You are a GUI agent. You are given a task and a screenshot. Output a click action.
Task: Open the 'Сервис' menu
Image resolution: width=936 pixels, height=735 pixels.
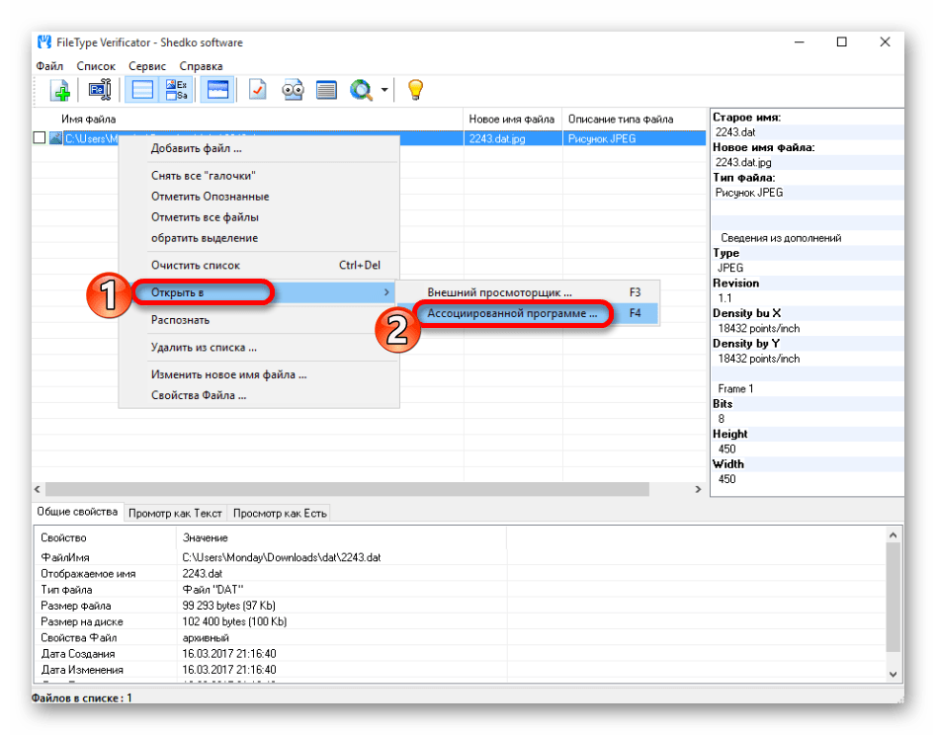(147, 66)
